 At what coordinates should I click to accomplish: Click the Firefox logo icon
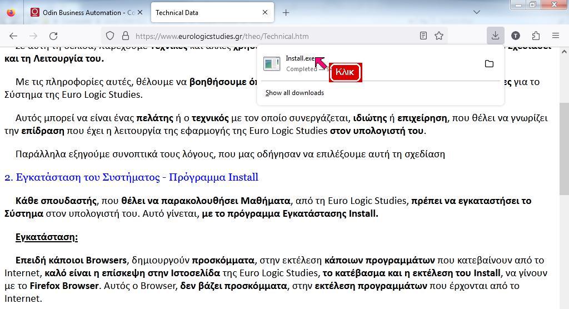pos(11,12)
